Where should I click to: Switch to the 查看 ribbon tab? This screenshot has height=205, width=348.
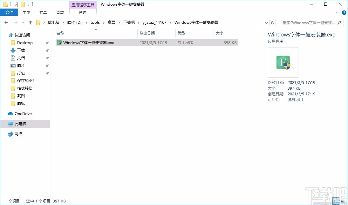60,12
